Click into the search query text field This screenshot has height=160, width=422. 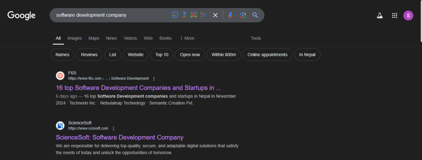click(110, 15)
